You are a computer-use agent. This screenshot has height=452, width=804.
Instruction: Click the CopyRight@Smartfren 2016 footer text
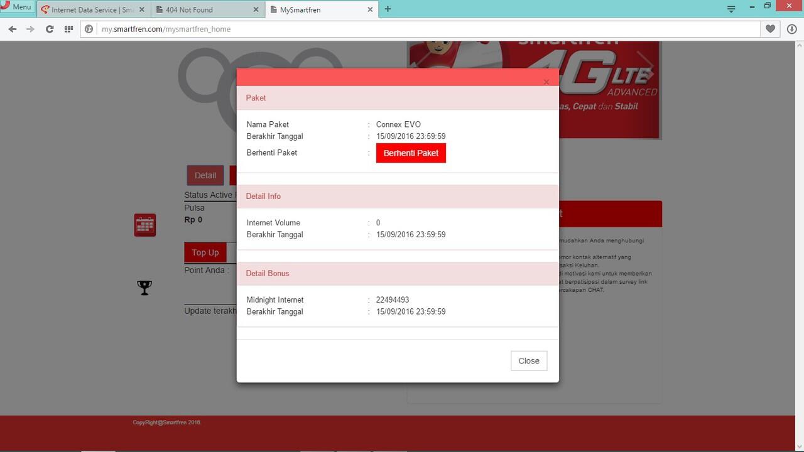click(167, 422)
